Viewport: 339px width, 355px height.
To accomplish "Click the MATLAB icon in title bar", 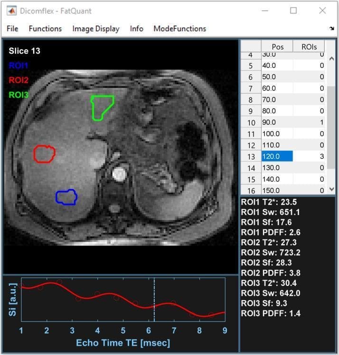I will [11, 10].
